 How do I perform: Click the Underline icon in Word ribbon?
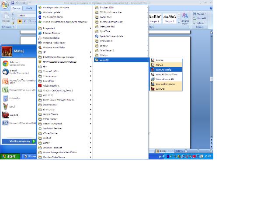pyautogui.click(x=30, y=21)
